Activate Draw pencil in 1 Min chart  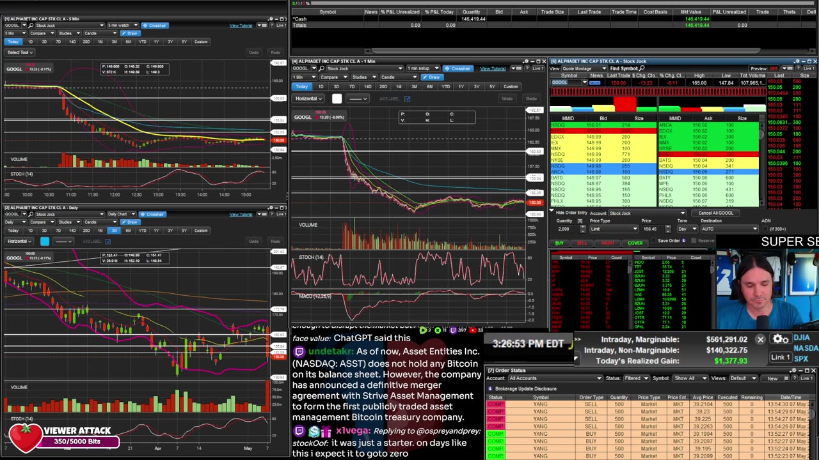tap(433, 77)
